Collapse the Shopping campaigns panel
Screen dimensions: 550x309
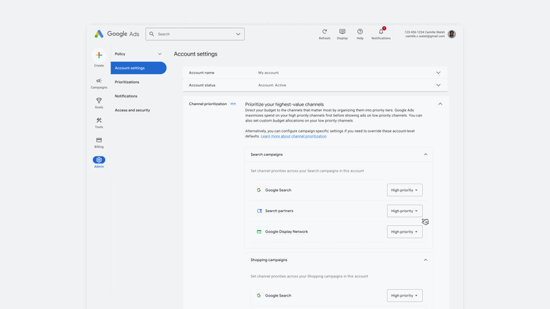(x=426, y=260)
